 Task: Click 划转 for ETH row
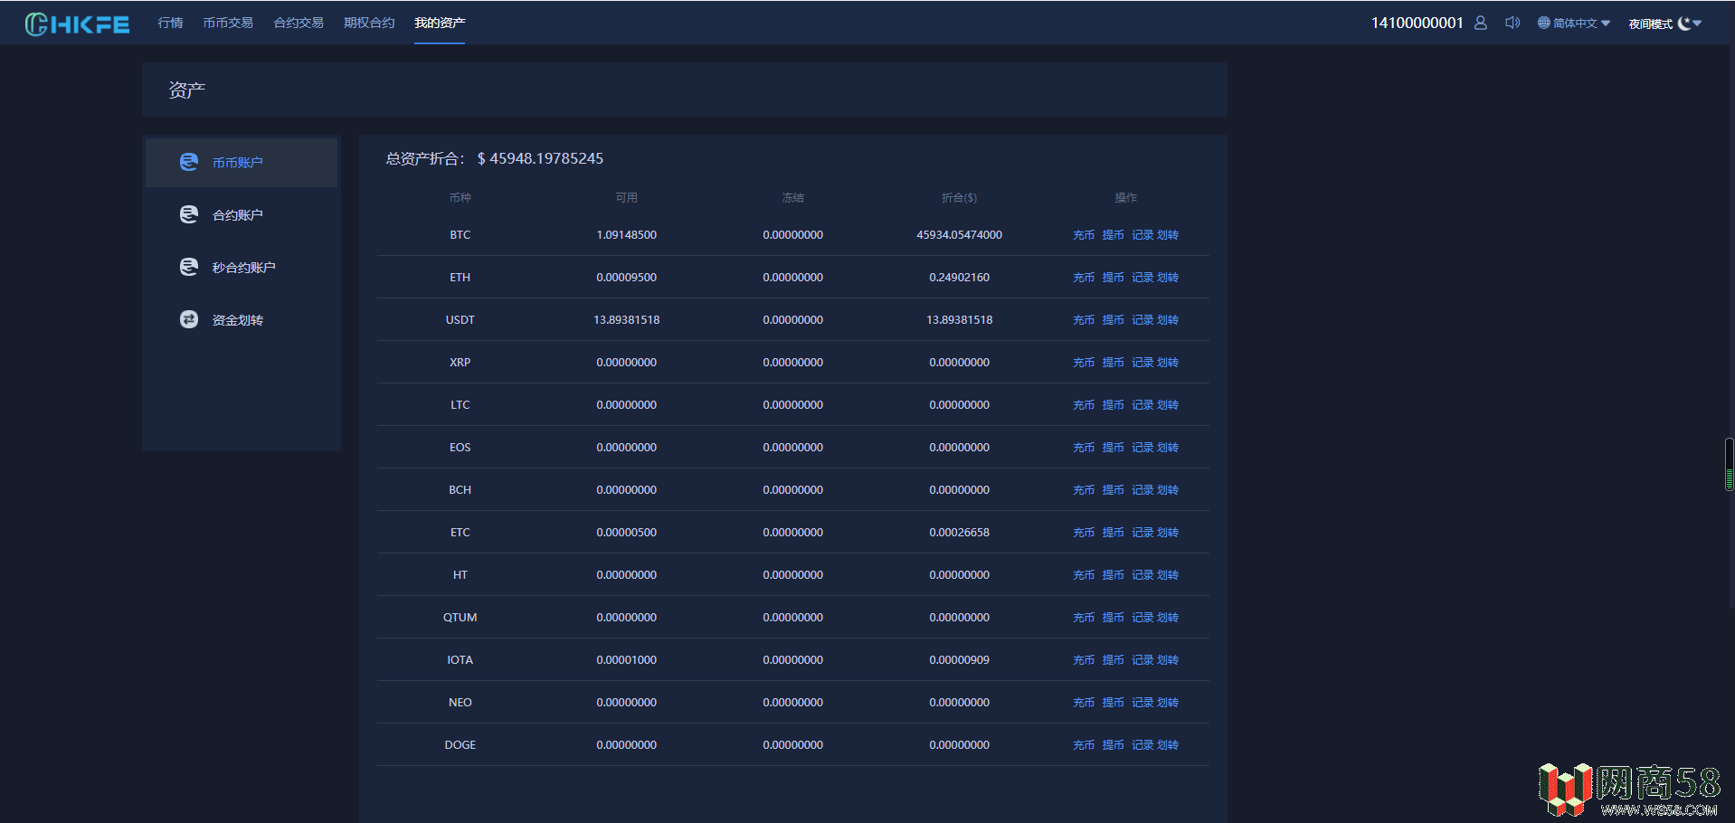click(1168, 278)
